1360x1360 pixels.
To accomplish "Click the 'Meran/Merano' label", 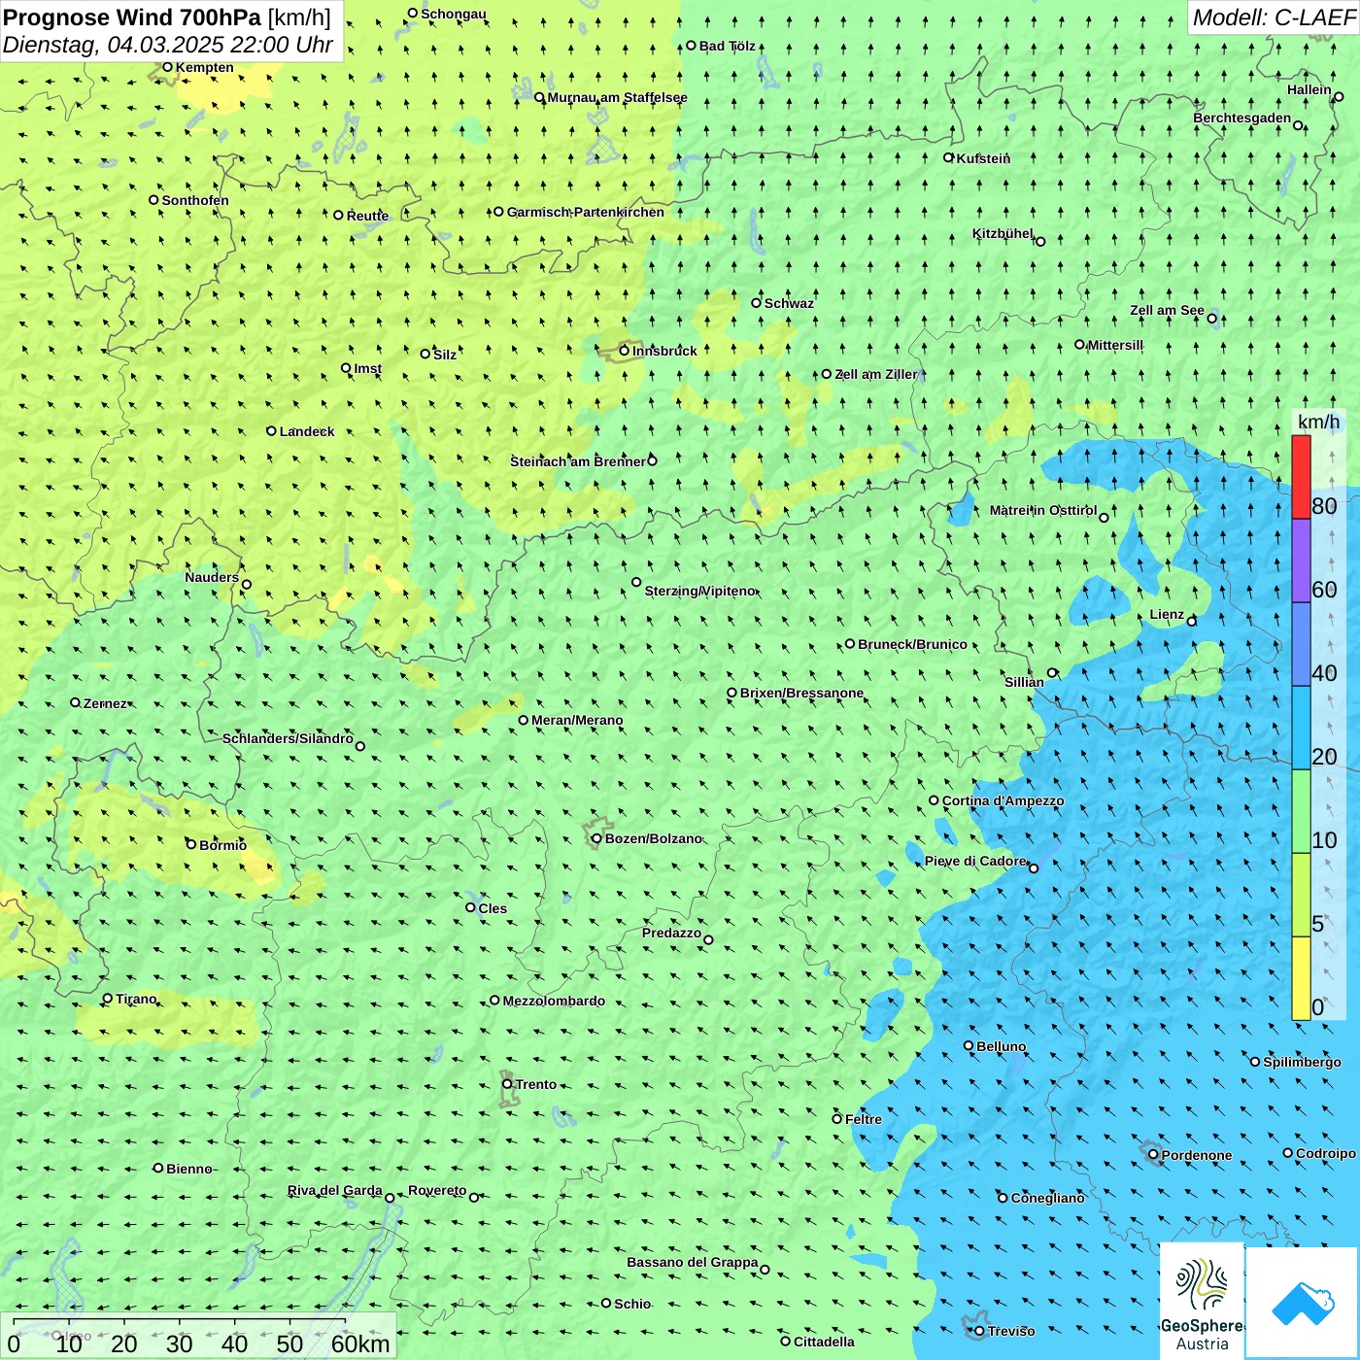I will click(577, 720).
